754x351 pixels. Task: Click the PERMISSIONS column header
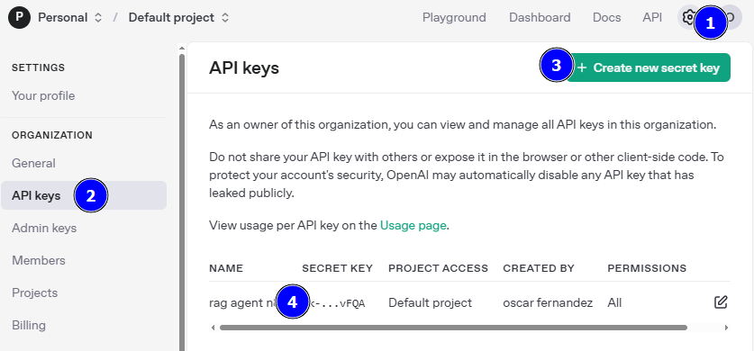pos(647,268)
